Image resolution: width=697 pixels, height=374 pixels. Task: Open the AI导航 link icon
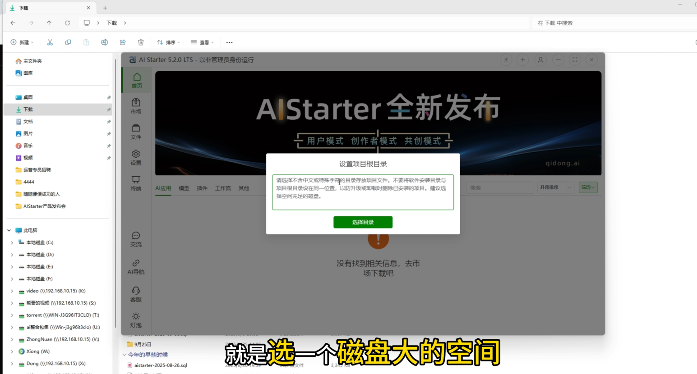(136, 266)
